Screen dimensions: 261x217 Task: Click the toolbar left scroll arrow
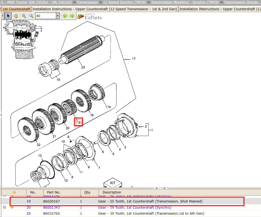point(3,16)
